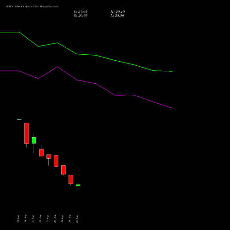Click the red candle for 20 Aug
The width and height of the screenshot is (230, 230).
56,161
